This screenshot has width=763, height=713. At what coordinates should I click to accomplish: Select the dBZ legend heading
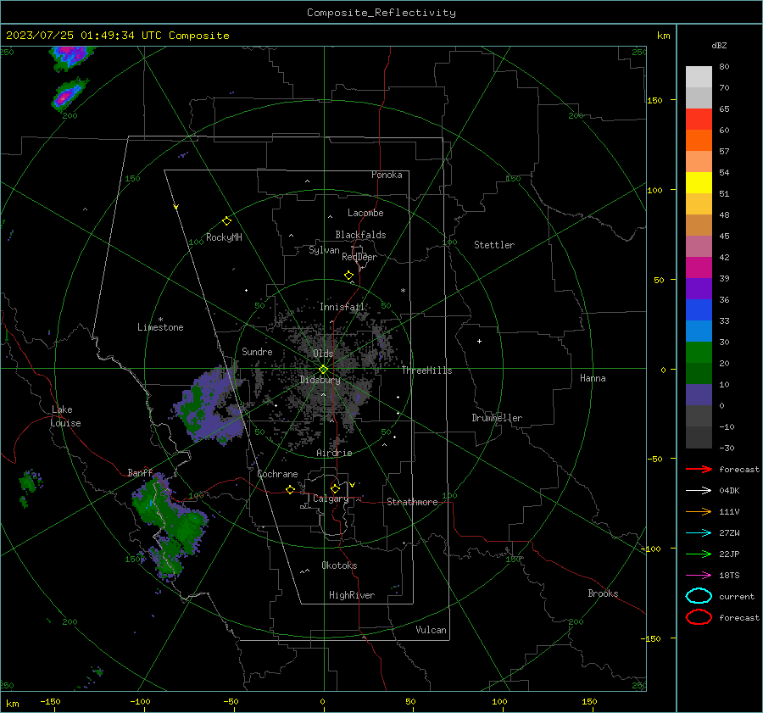(x=719, y=45)
